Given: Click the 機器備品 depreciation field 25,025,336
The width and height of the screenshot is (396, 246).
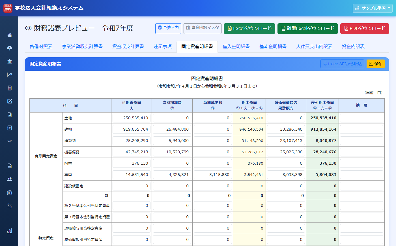Looking at the screenshot, I should tap(286, 152).
